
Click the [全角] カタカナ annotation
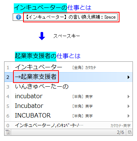click(84, 68)
